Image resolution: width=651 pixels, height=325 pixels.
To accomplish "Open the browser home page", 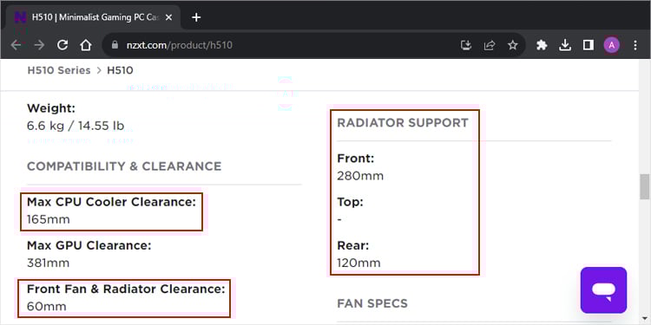I will [86, 45].
